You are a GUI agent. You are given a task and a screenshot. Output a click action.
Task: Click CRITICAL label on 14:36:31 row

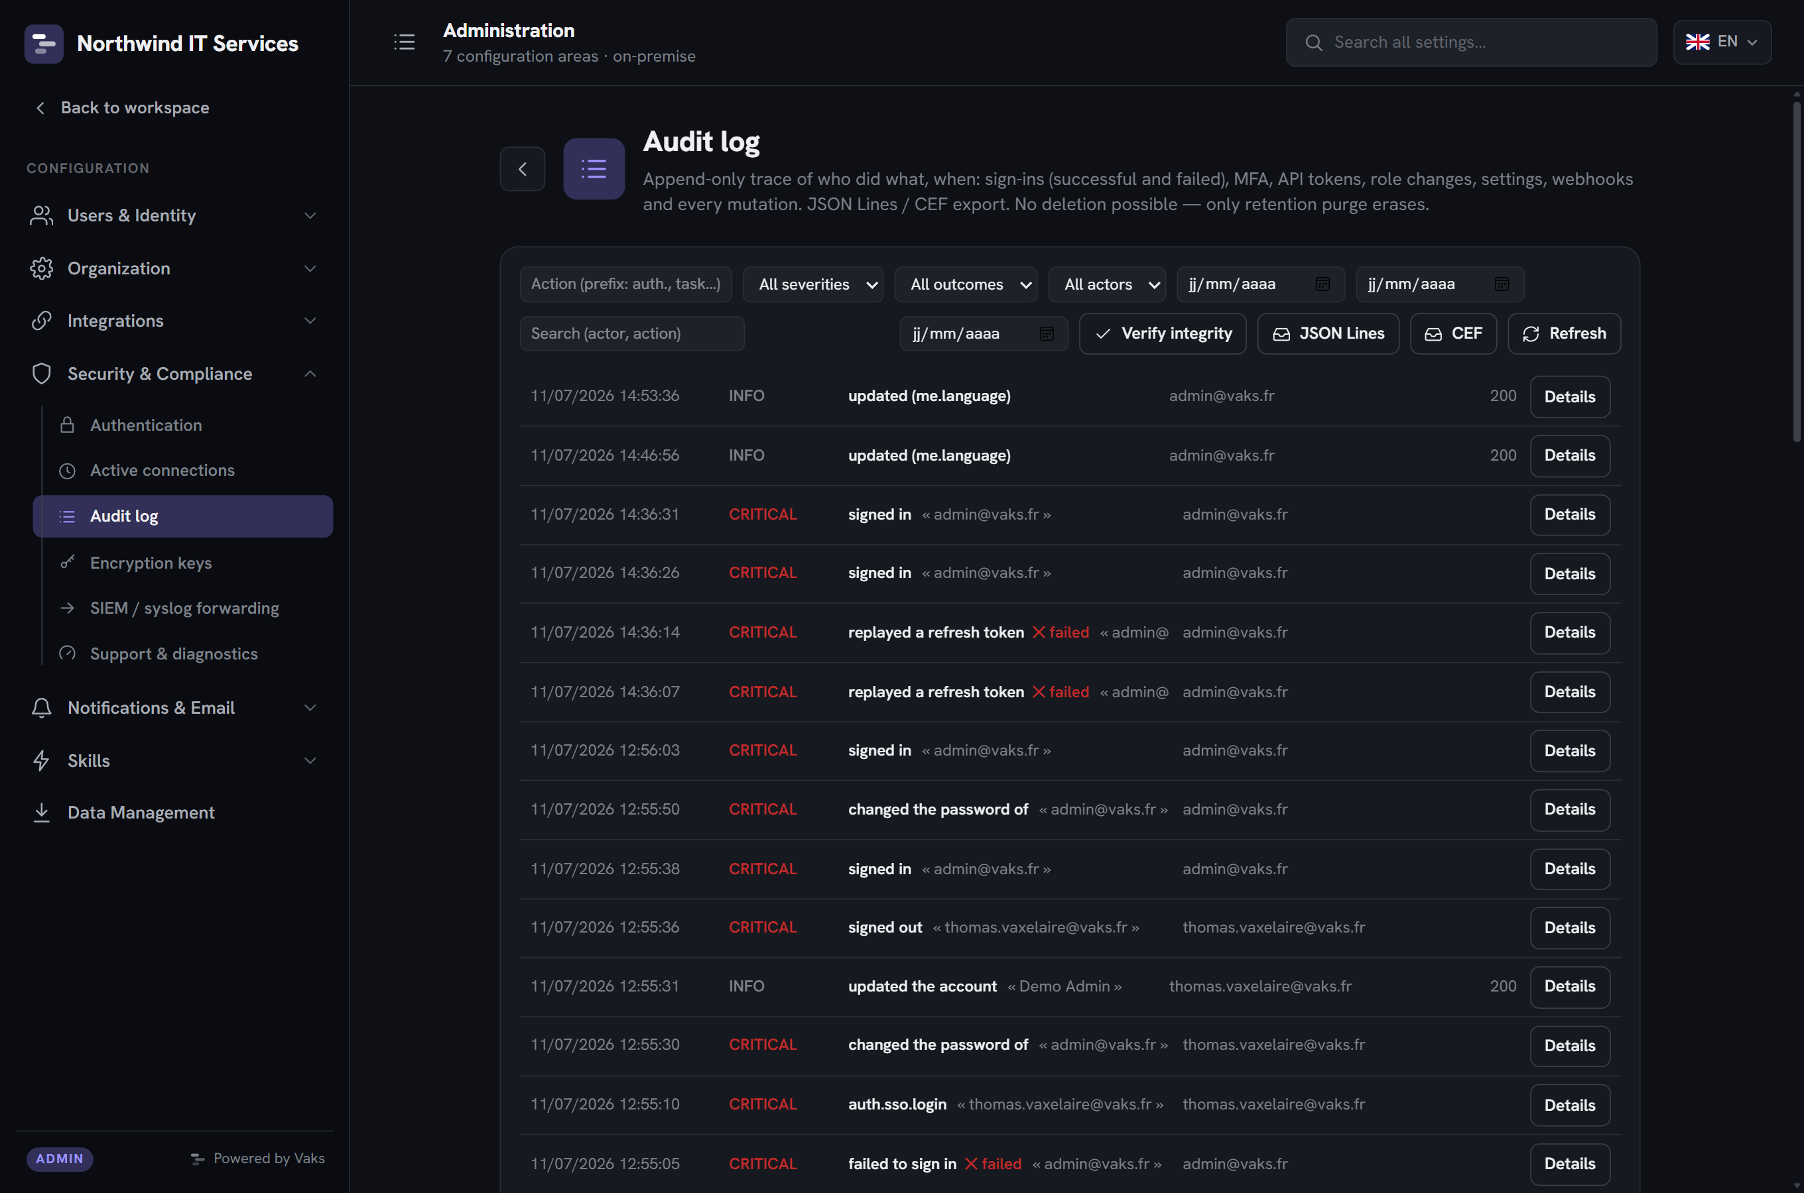tap(763, 515)
